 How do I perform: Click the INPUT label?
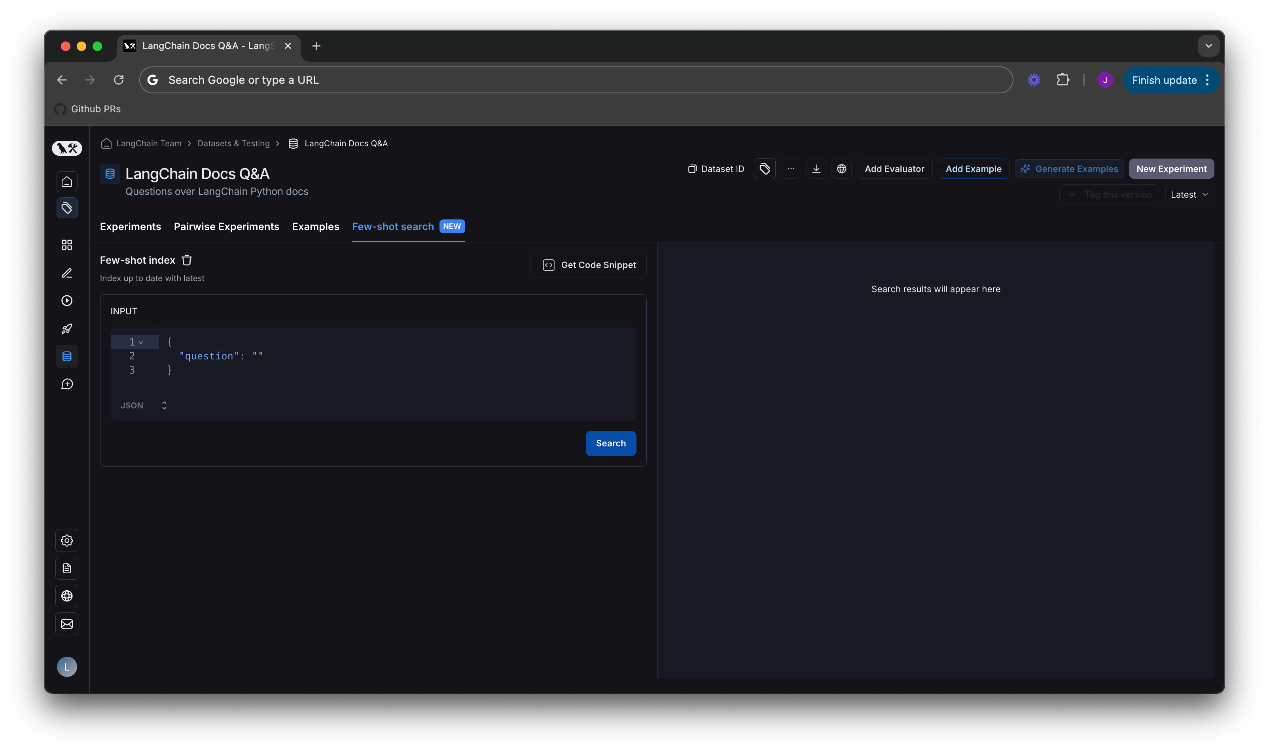click(x=124, y=311)
